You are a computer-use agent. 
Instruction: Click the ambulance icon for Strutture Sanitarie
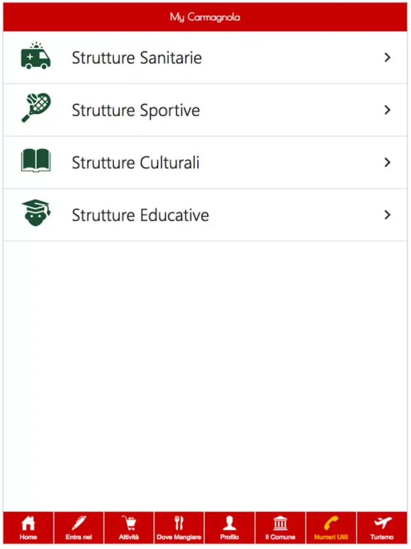point(36,56)
